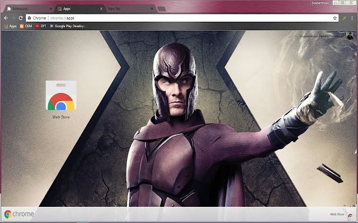The width and height of the screenshot is (358, 223).
Task: Click the Web Store label under icon
Action: coord(61,117)
